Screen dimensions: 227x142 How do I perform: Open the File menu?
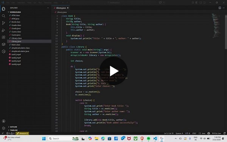8,3
